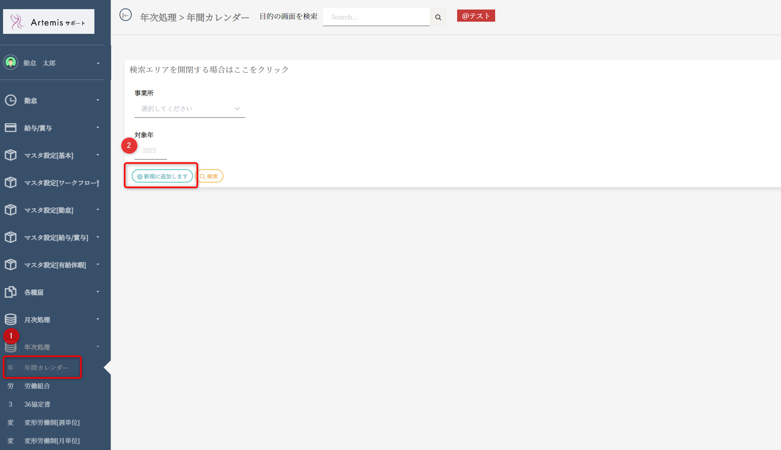Click the user avatar icon
This screenshot has height=450, width=781.
pos(11,62)
